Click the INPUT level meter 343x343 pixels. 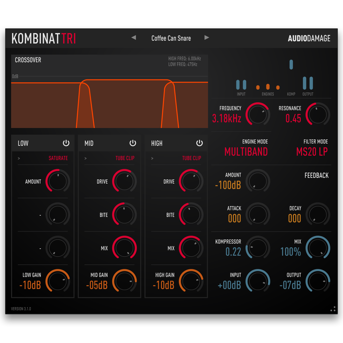coord(241,85)
